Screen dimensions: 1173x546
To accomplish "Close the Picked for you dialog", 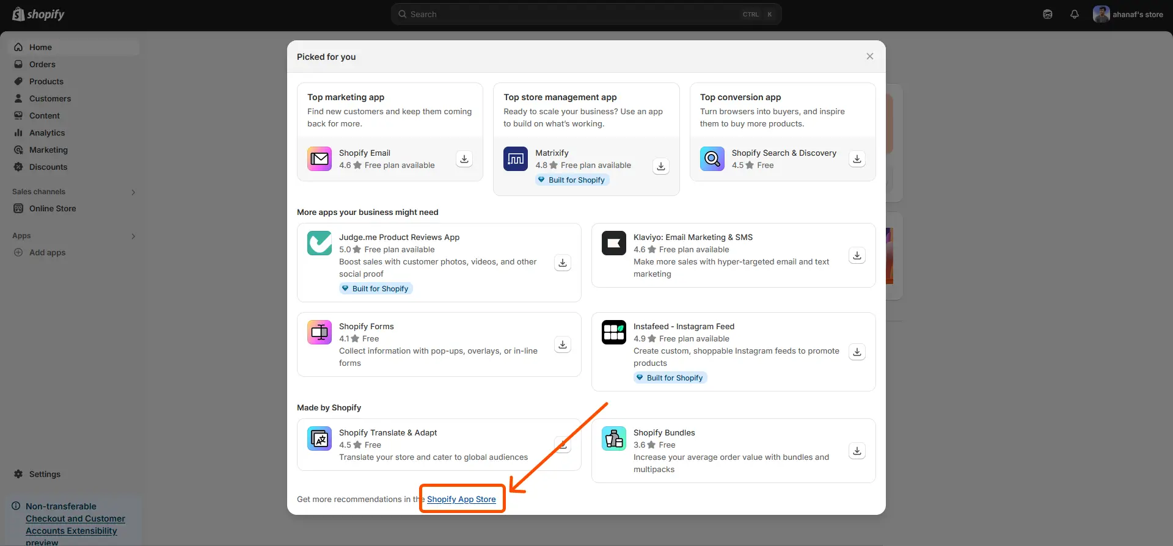I will pyautogui.click(x=869, y=56).
